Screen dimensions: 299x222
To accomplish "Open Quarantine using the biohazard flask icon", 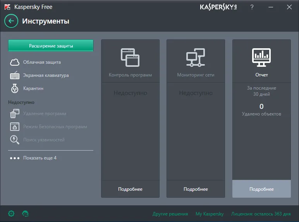I will [x=15, y=88].
